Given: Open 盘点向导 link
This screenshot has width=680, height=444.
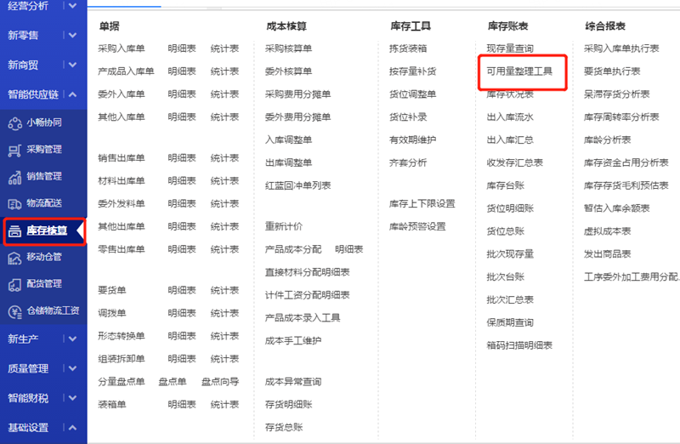Looking at the screenshot, I should point(220,382).
